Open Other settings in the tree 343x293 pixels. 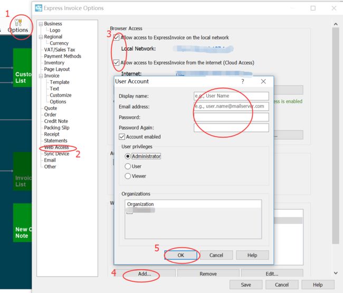pos(50,167)
